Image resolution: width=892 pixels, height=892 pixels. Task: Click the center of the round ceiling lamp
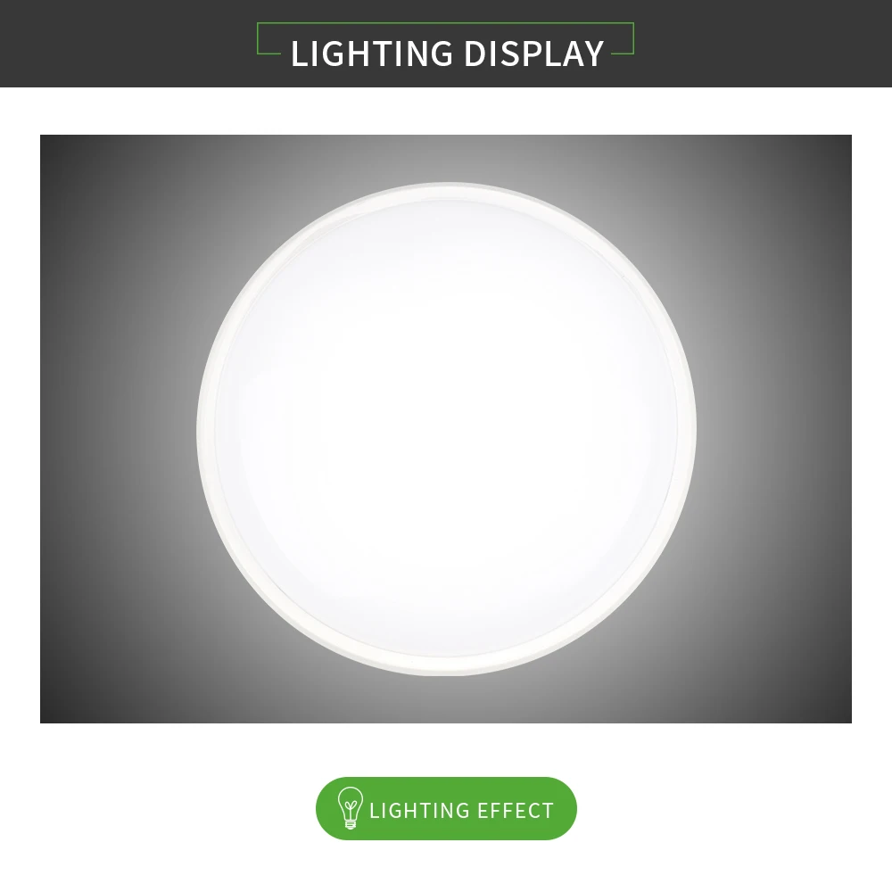[446, 428]
